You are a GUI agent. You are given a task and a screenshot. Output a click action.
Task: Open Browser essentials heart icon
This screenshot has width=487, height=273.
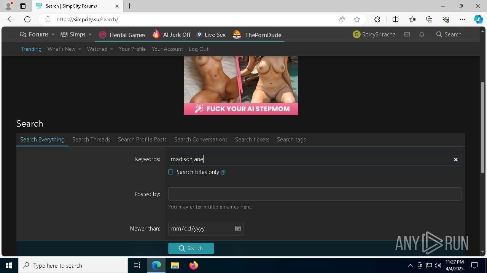coord(446,19)
